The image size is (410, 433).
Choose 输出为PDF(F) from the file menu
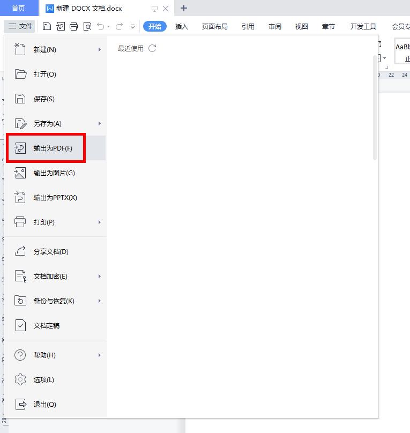click(56, 148)
